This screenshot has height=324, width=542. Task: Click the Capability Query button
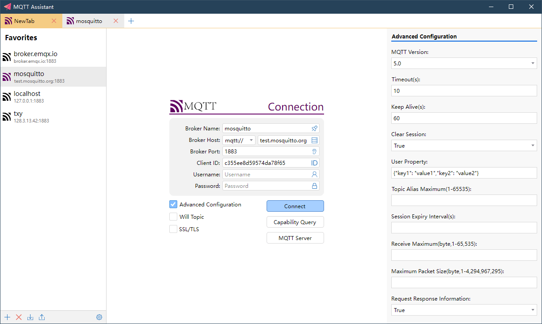(295, 222)
